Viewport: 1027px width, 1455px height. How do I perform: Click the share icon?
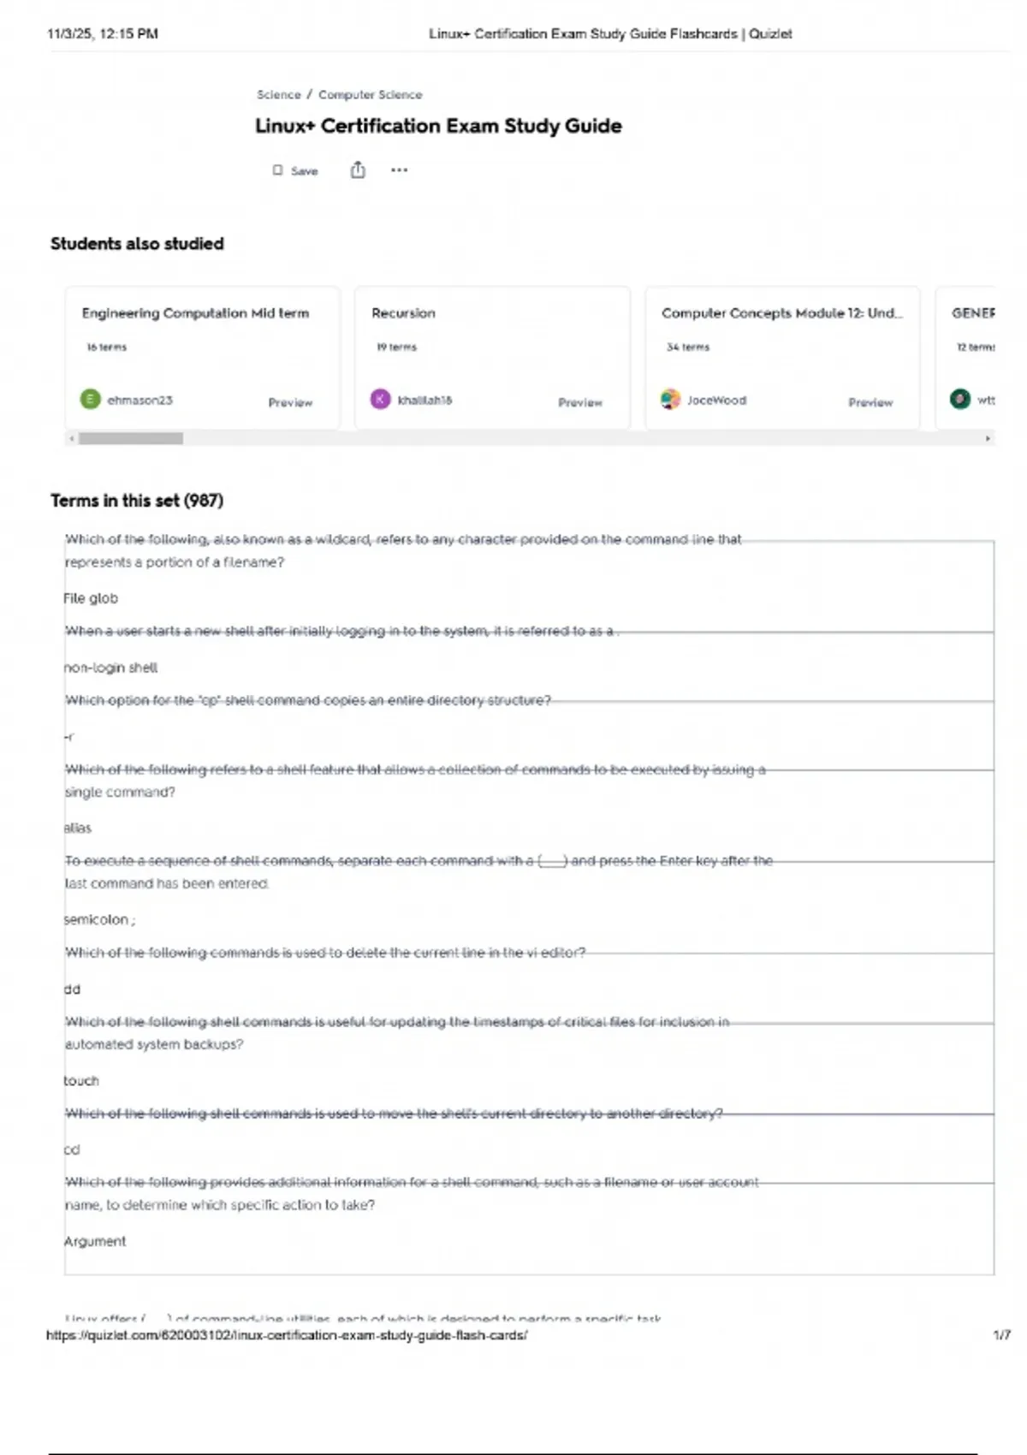point(358,170)
